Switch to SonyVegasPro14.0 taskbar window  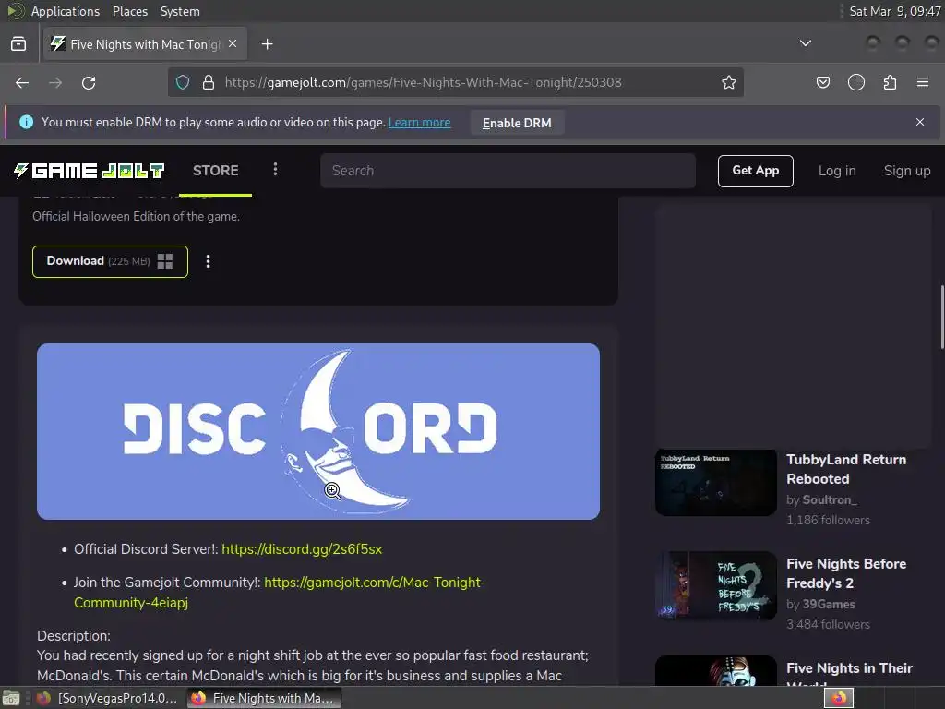pos(107,698)
